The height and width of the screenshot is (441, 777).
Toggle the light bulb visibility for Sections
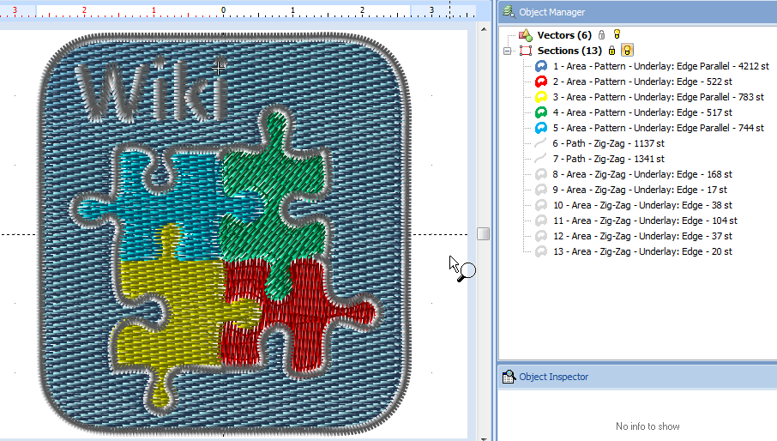click(627, 51)
